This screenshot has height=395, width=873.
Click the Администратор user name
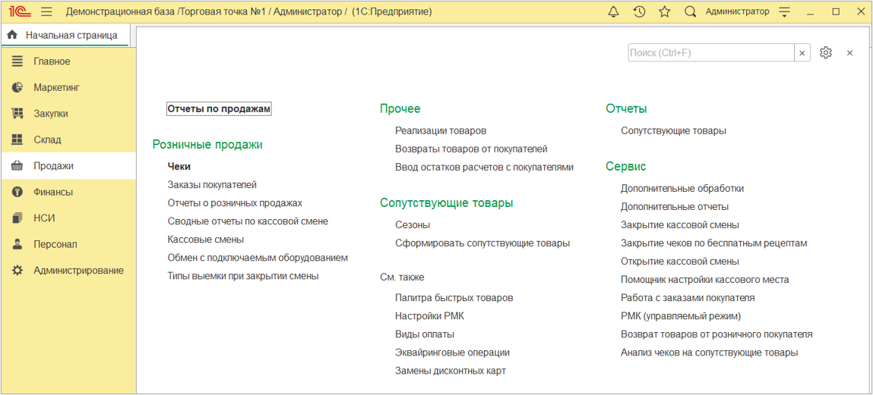pyautogui.click(x=737, y=11)
